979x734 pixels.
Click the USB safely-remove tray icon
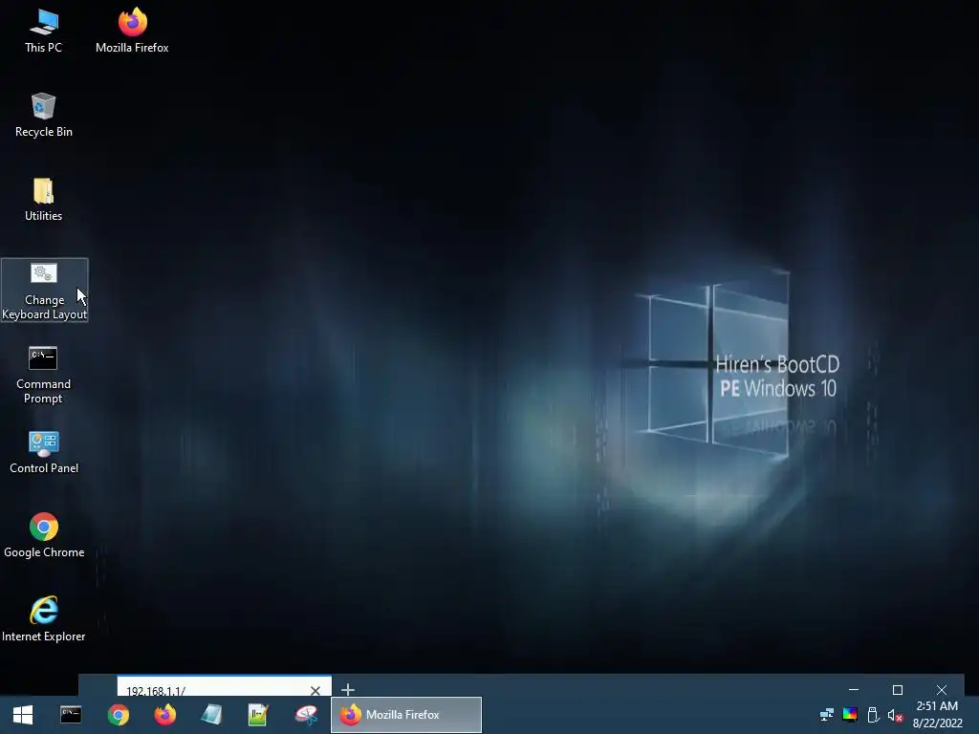874,715
